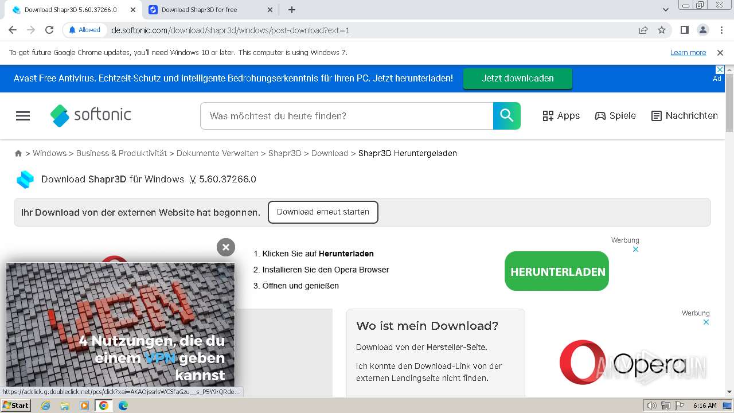Click the browser back arrow
This screenshot has height=413, width=734.
coord(13,30)
